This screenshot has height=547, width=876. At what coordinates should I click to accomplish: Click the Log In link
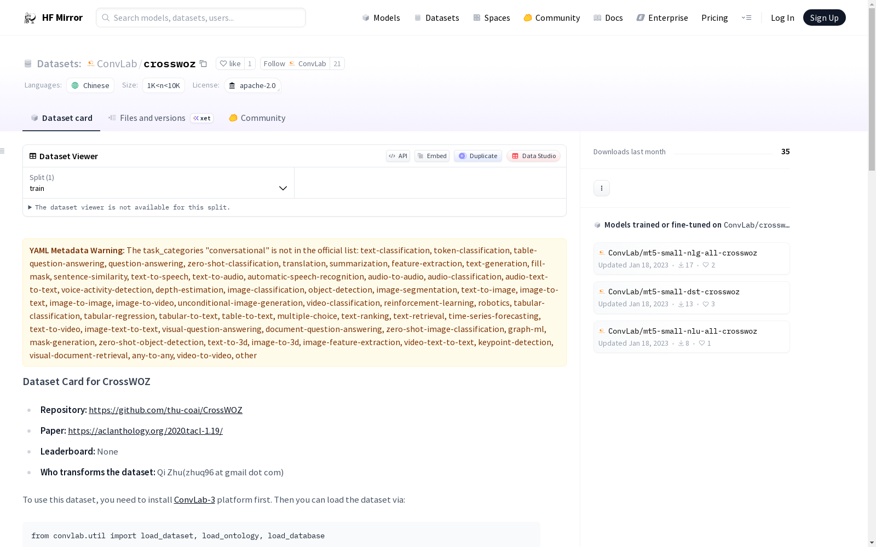[782, 18]
